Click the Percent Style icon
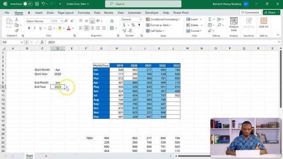Screen dimensions: 283x159 pos(133,25)
